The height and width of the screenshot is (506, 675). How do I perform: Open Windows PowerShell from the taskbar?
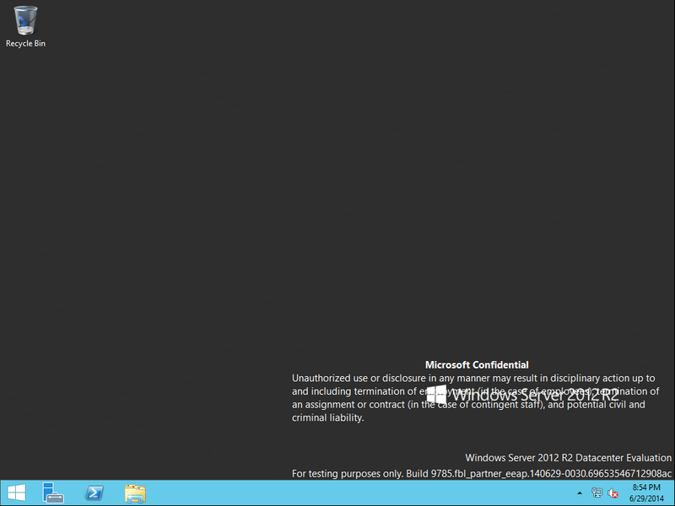pyautogui.click(x=94, y=493)
